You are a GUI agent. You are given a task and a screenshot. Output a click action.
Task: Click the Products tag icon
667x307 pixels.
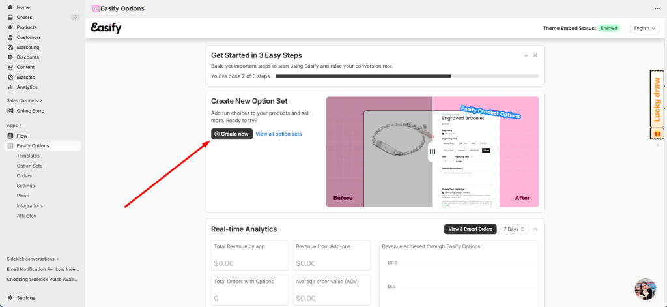pyautogui.click(x=10, y=27)
